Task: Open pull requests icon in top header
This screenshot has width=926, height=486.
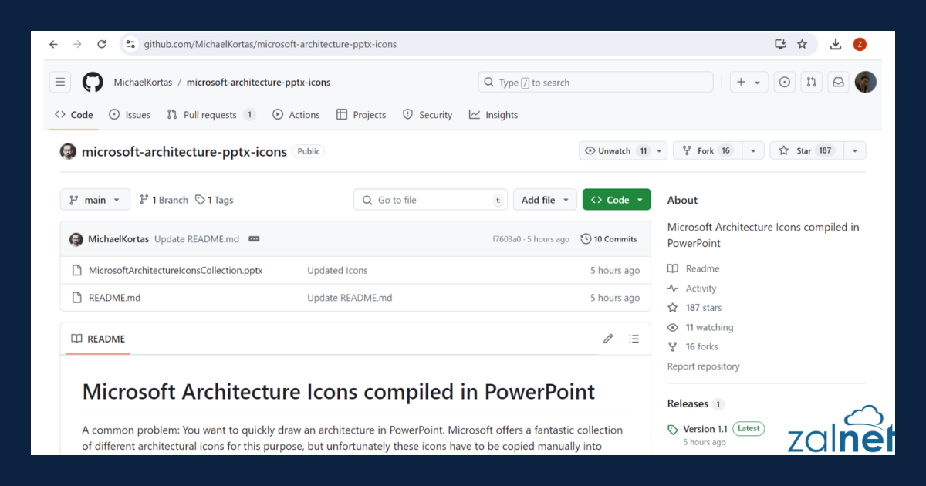Action: (811, 83)
